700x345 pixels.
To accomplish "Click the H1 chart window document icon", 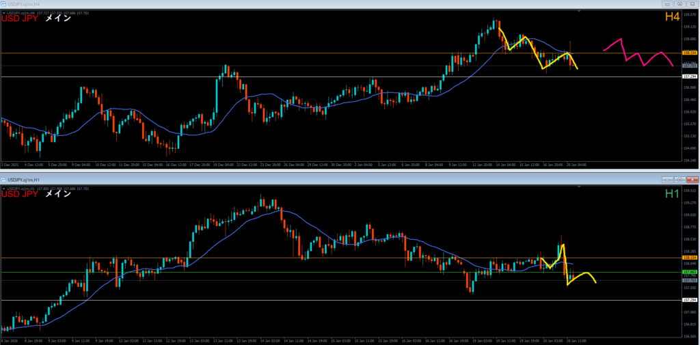I will click(4, 179).
